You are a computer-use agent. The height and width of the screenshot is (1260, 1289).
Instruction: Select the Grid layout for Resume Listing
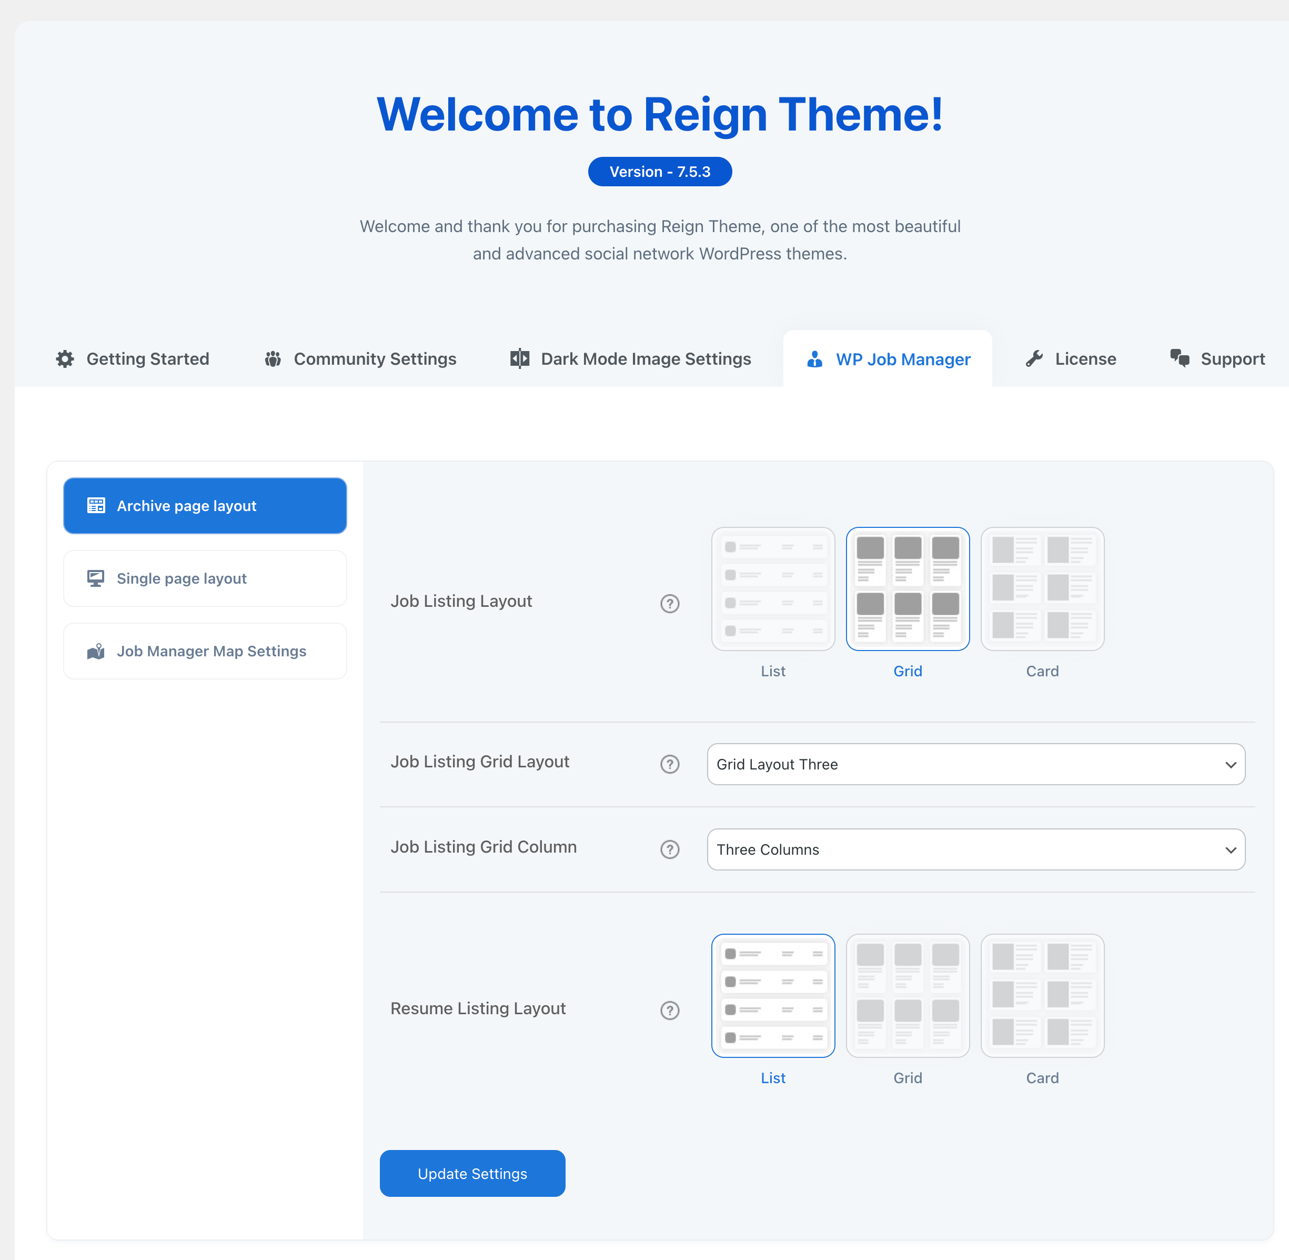[x=908, y=995]
